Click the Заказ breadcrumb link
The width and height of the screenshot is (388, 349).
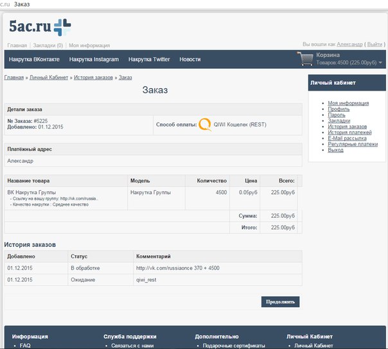[125, 78]
